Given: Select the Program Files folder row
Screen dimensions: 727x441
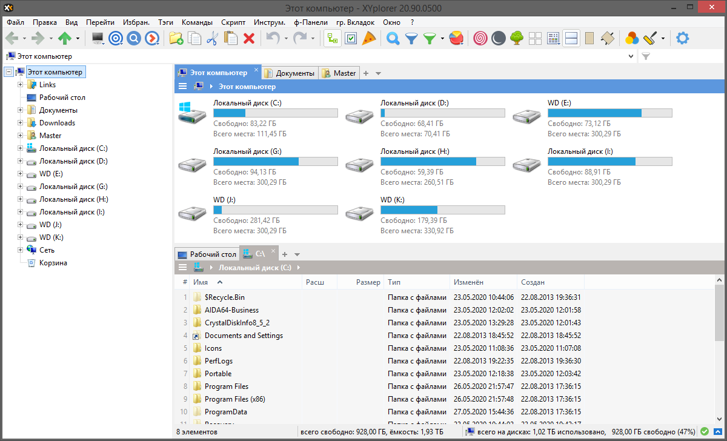Looking at the screenshot, I should (226, 386).
